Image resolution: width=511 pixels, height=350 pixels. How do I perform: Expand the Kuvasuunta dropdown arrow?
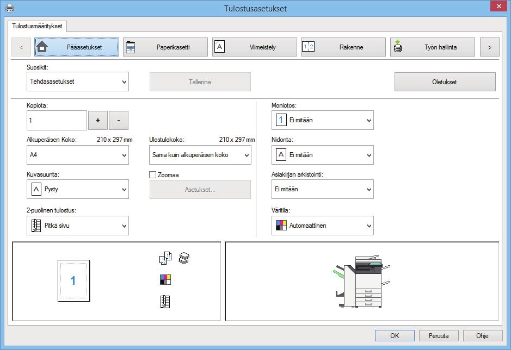124,190
